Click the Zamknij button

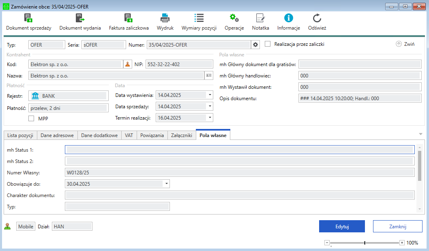(x=397, y=226)
